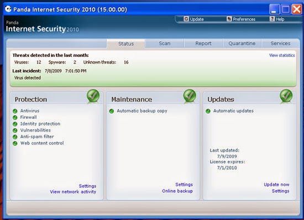Open the View statistics link
This screenshot has width=304, height=220.
pos(282,55)
